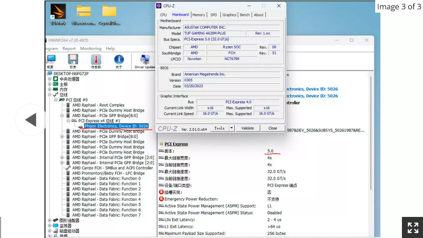Open HWiNFO Monitoring menu

91,49
